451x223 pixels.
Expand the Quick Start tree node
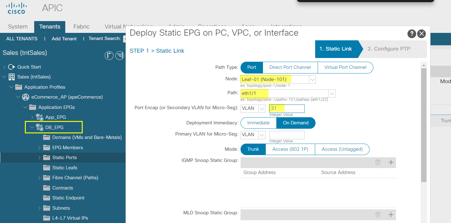point(4,67)
